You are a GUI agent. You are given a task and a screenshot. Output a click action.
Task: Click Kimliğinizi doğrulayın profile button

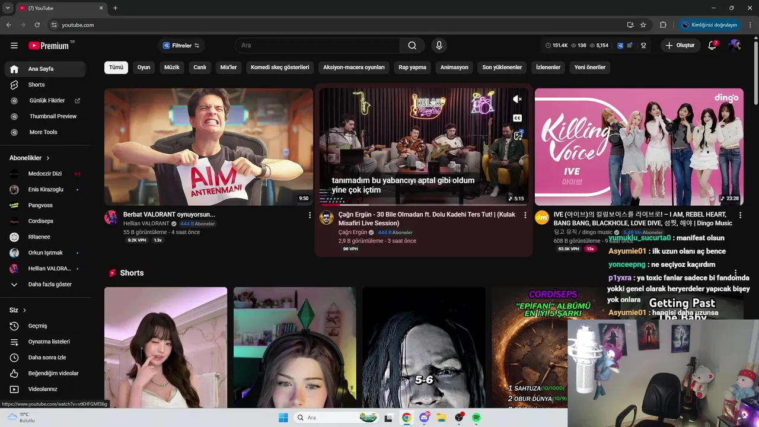coord(710,25)
